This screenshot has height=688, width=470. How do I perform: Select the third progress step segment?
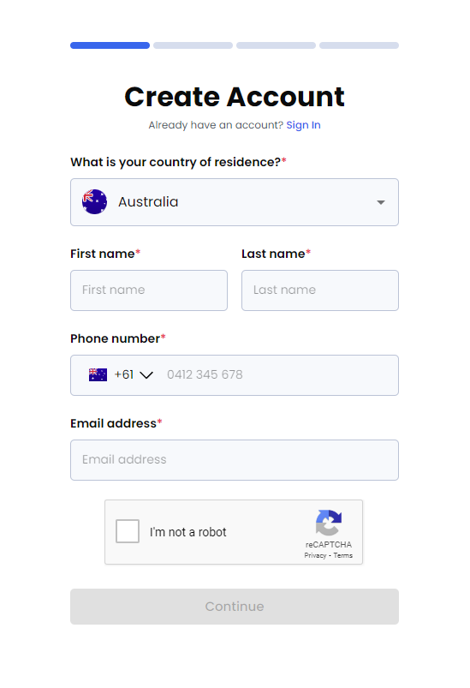[x=277, y=45]
